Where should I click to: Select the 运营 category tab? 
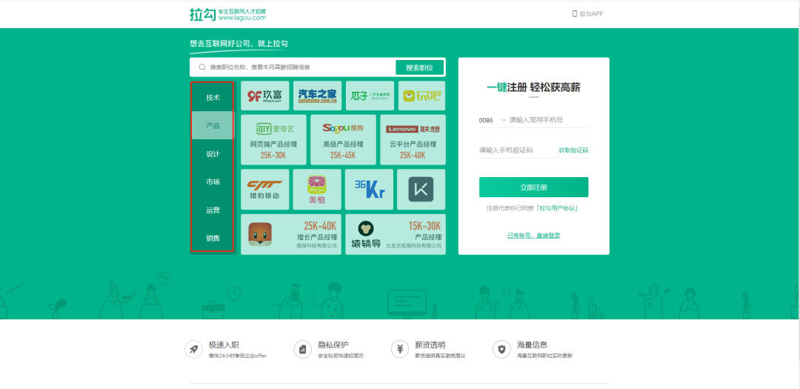point(213,210)
